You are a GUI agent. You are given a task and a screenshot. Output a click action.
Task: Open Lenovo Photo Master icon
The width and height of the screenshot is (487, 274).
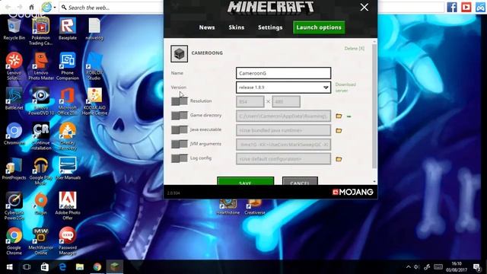coord(41,66)
